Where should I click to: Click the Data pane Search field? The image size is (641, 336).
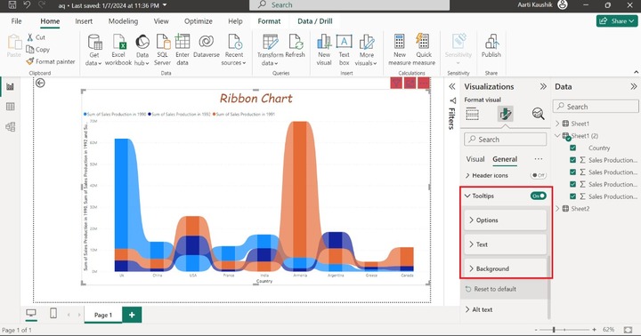click(x=596, y=107)
